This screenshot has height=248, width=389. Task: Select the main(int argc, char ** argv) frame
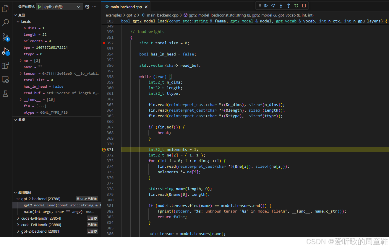(x=57, y=212)
